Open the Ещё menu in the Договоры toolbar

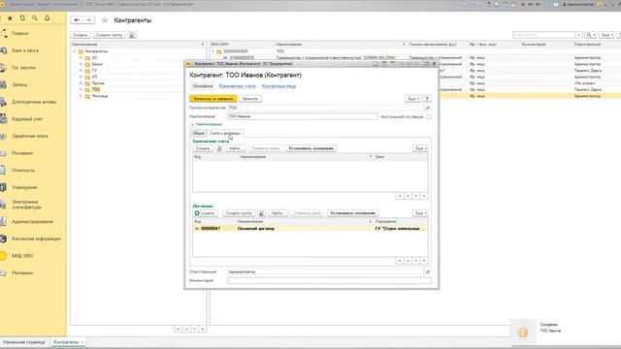pos(420,213)
